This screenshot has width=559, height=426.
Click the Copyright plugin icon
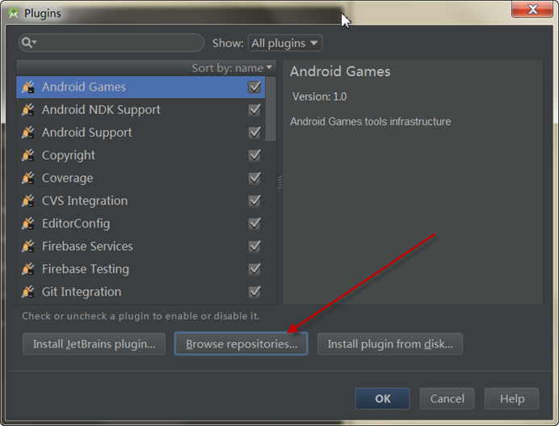[x=28, y=155]
